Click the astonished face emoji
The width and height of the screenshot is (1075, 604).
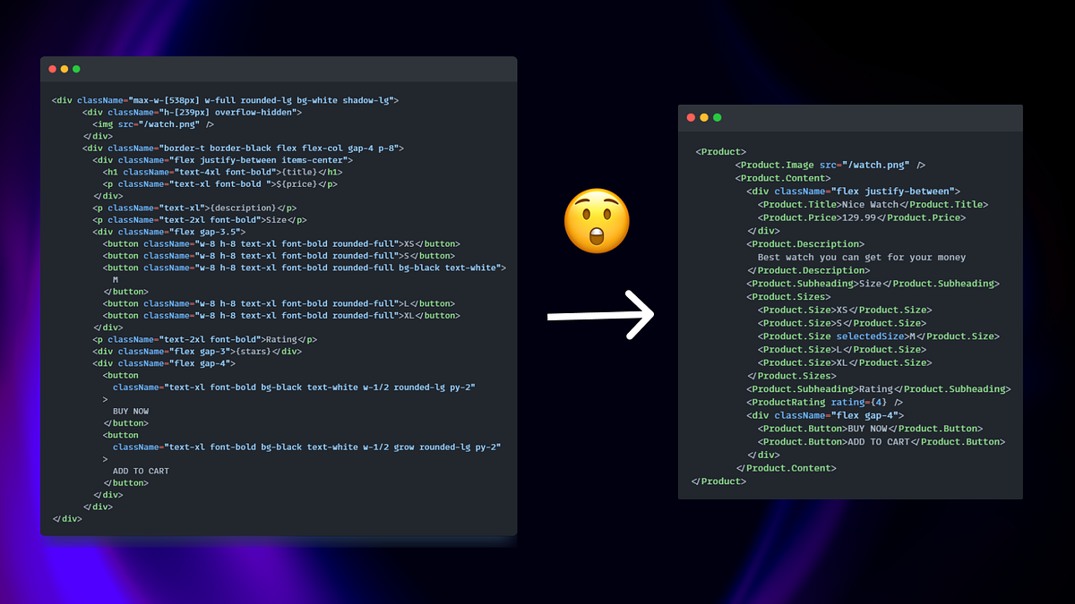click(597, 221)
